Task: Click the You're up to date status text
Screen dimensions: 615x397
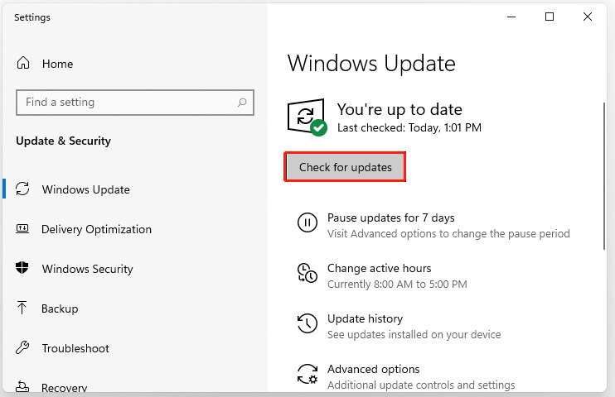Action: pos(400,110)
